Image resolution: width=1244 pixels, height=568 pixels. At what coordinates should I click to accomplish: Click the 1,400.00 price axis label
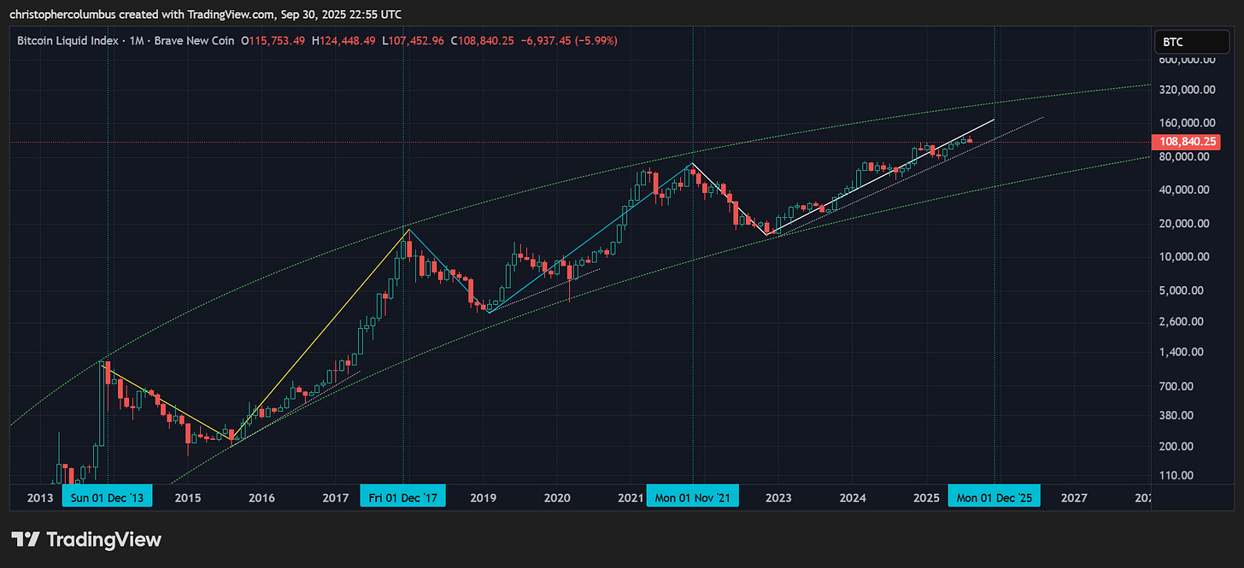click(x=1183, y=352)
